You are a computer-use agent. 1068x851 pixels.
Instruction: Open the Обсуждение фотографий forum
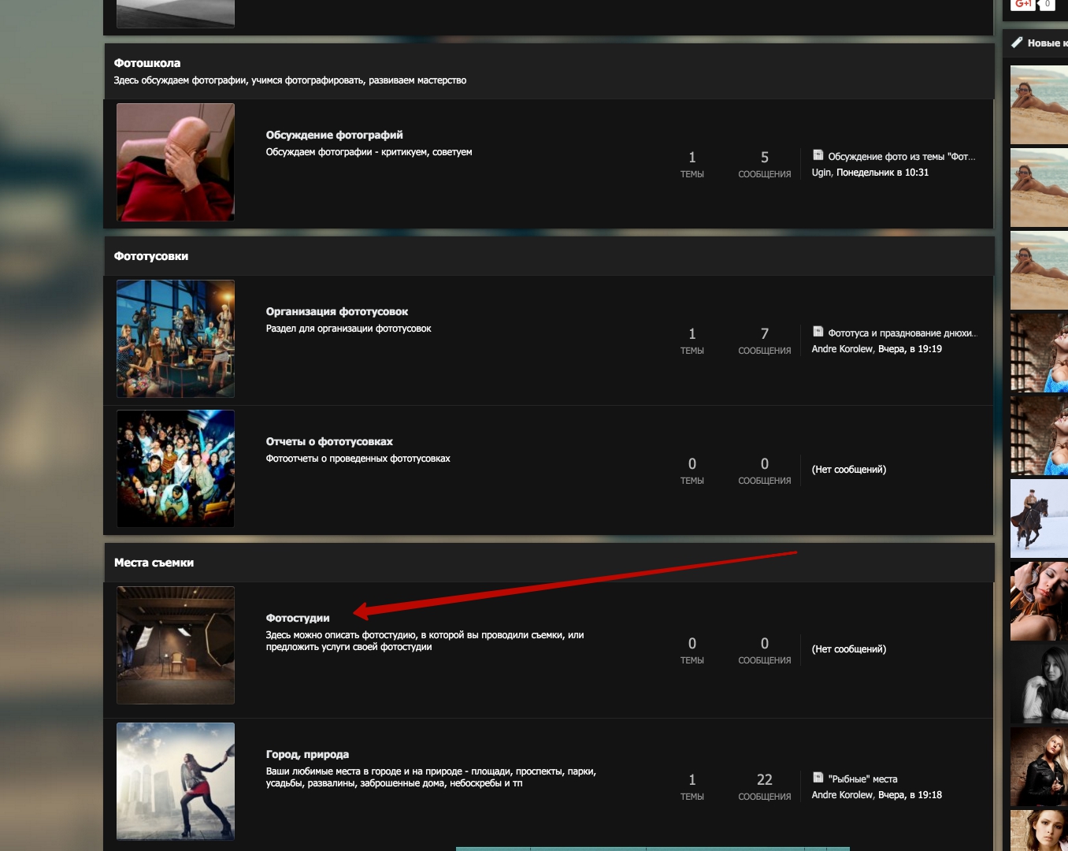tap(334, 135)
